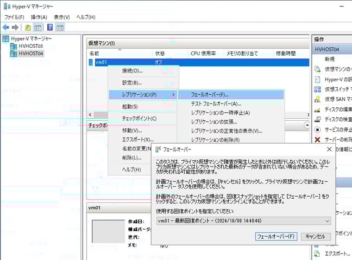Click the vm01 virtual machine row icon
The height and width of the screenshot is (260, 352).
pos(91,62)
